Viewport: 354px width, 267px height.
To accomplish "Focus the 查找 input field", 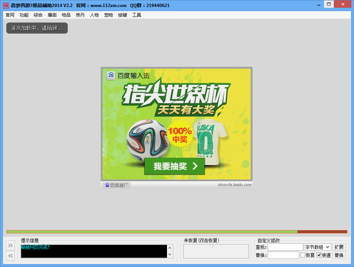I will tap(285, 247).
